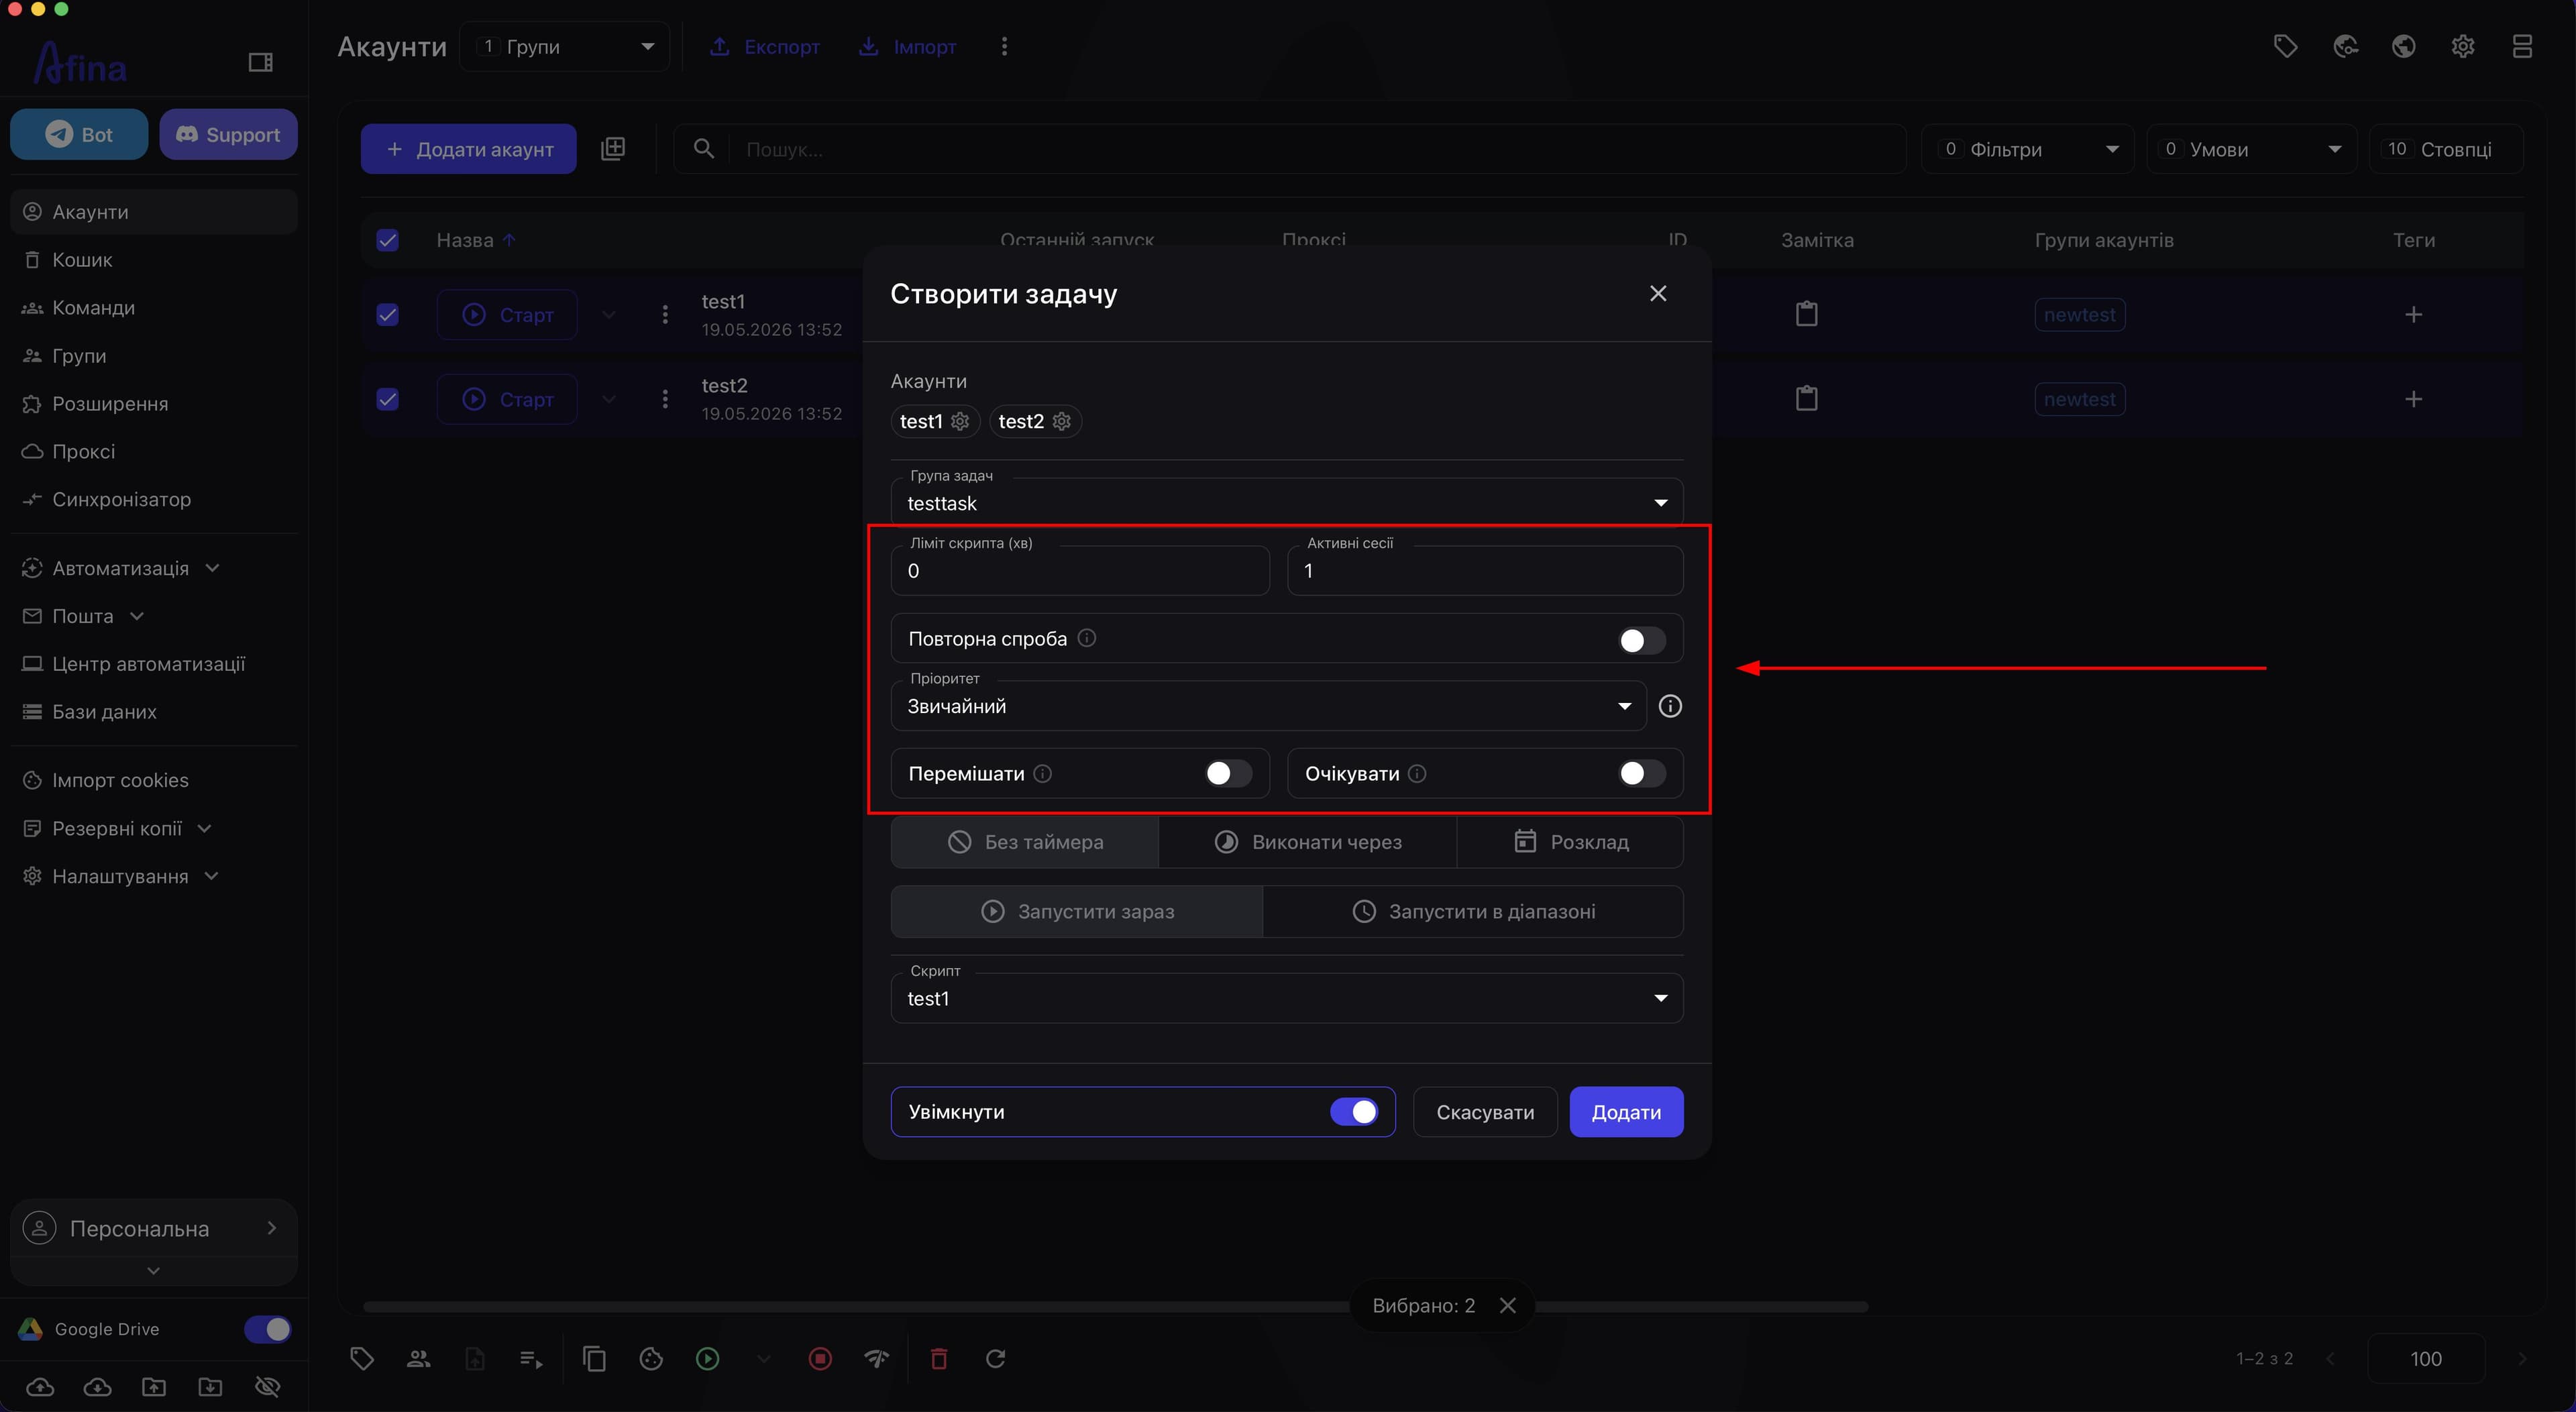Click the red trash icon in bottom toolbar
The height and width of the screenshot is (1412, 2576).
click(938, 1358)
